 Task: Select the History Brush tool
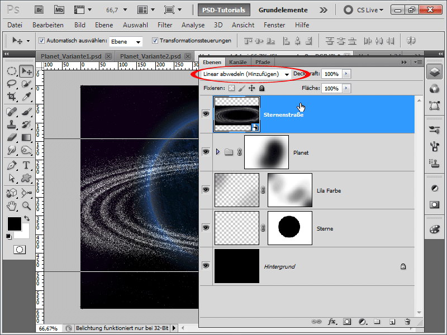point(26,124)
